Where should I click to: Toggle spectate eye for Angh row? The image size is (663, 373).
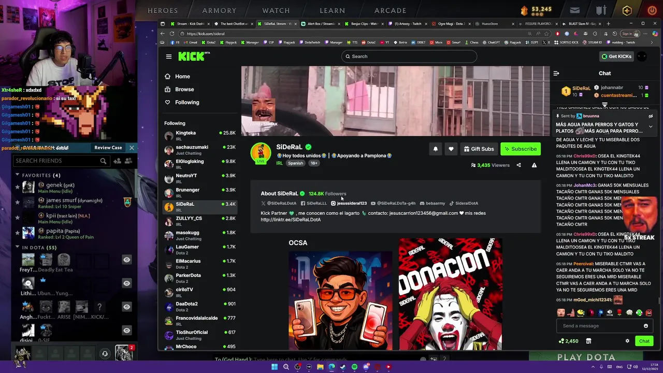tap(126, 307)
